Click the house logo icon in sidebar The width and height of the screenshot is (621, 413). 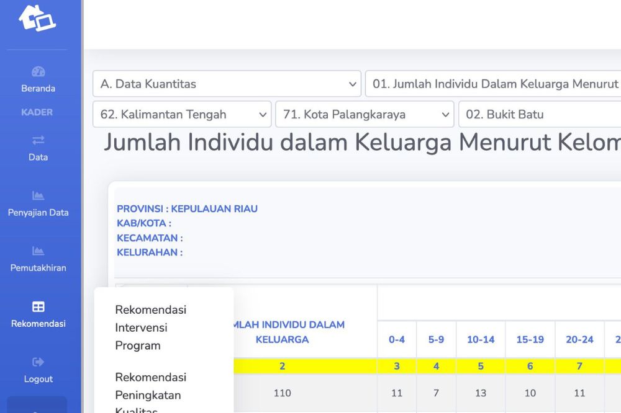coord(37,18)
